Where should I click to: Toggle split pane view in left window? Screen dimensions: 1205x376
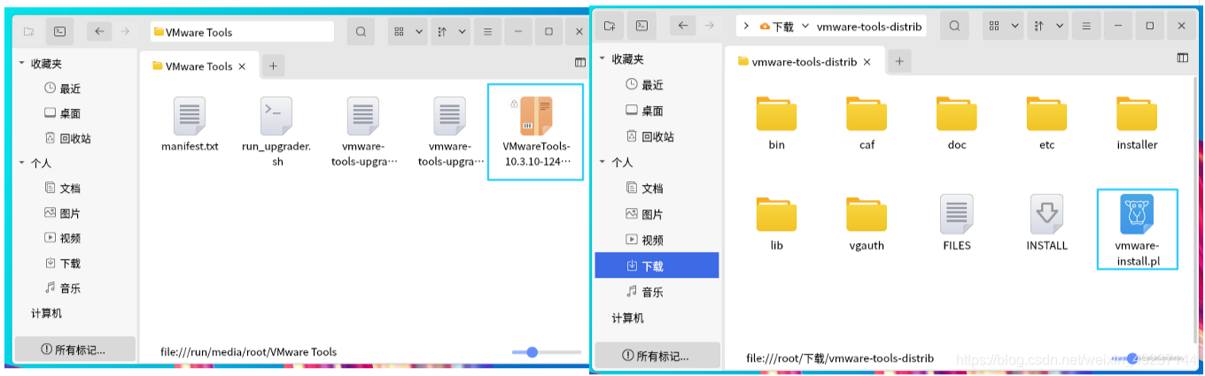[580, 63]
